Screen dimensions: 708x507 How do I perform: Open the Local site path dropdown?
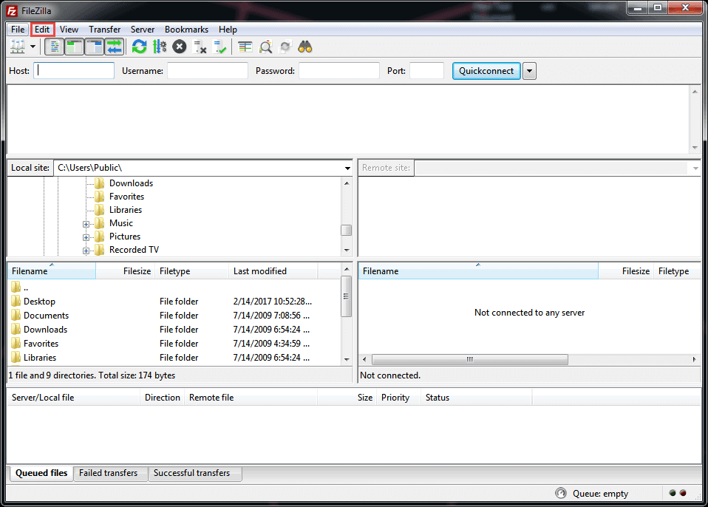point(347,168)
